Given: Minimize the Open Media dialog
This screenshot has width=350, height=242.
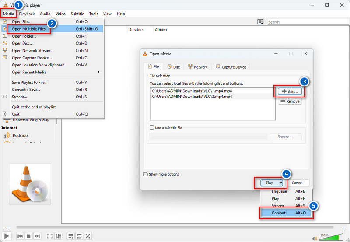Looking at the screenshot, I should coord(276,54).
